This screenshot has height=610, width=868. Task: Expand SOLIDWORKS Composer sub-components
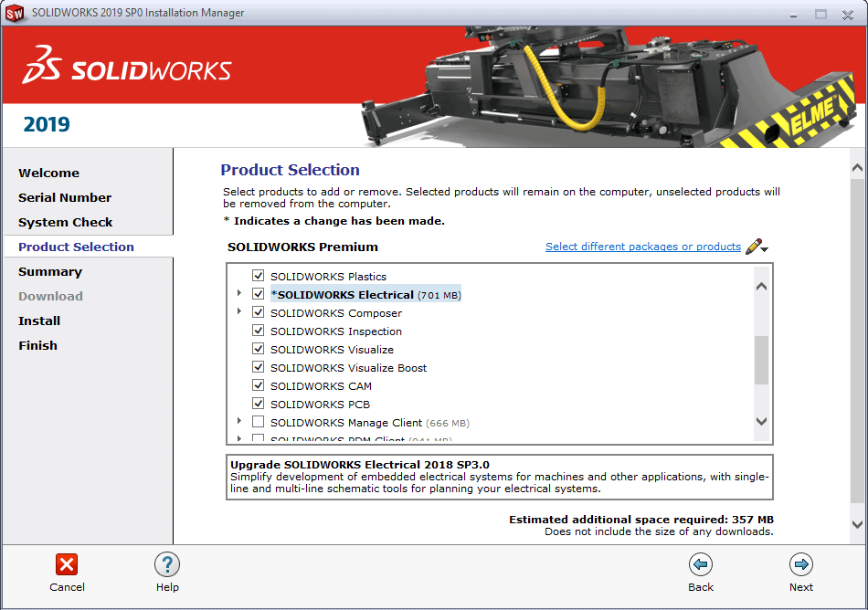pyautogui.click(x=239, y=311)
